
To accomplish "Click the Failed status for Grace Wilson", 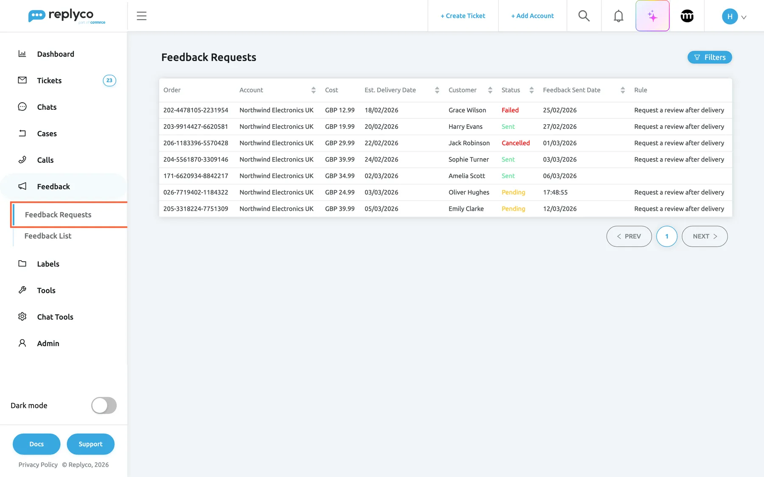I will coord(510,110).
